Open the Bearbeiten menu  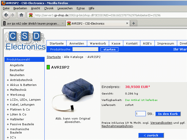(x=20, y=8)
